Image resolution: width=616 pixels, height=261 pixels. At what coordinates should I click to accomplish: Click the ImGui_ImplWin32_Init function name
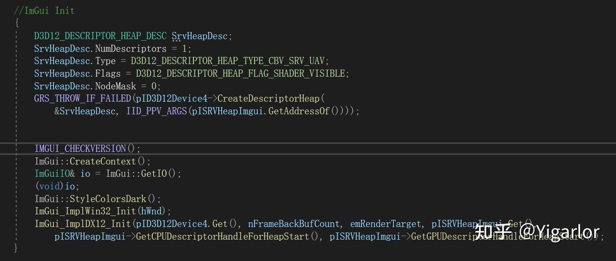[85, 211]
